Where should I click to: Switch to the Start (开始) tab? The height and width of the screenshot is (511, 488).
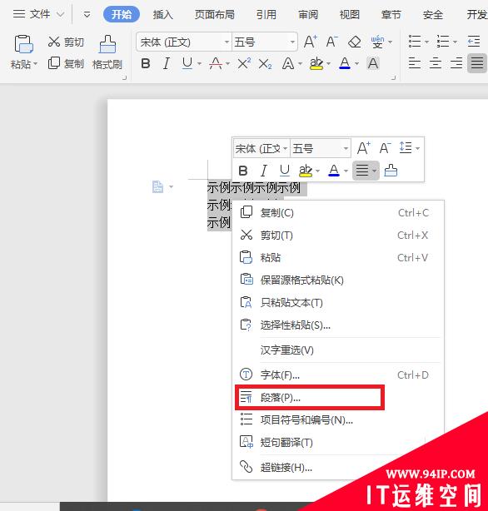tap(122, 14)
